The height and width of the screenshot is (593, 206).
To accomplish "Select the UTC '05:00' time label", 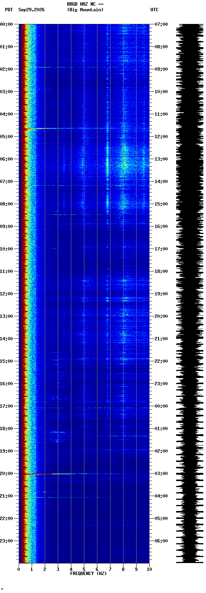I will (x=161, y=519).
